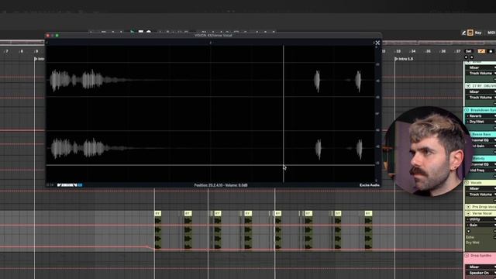
Task: Select the Pre Drop Voca track title
Action: tap(484, 207)
